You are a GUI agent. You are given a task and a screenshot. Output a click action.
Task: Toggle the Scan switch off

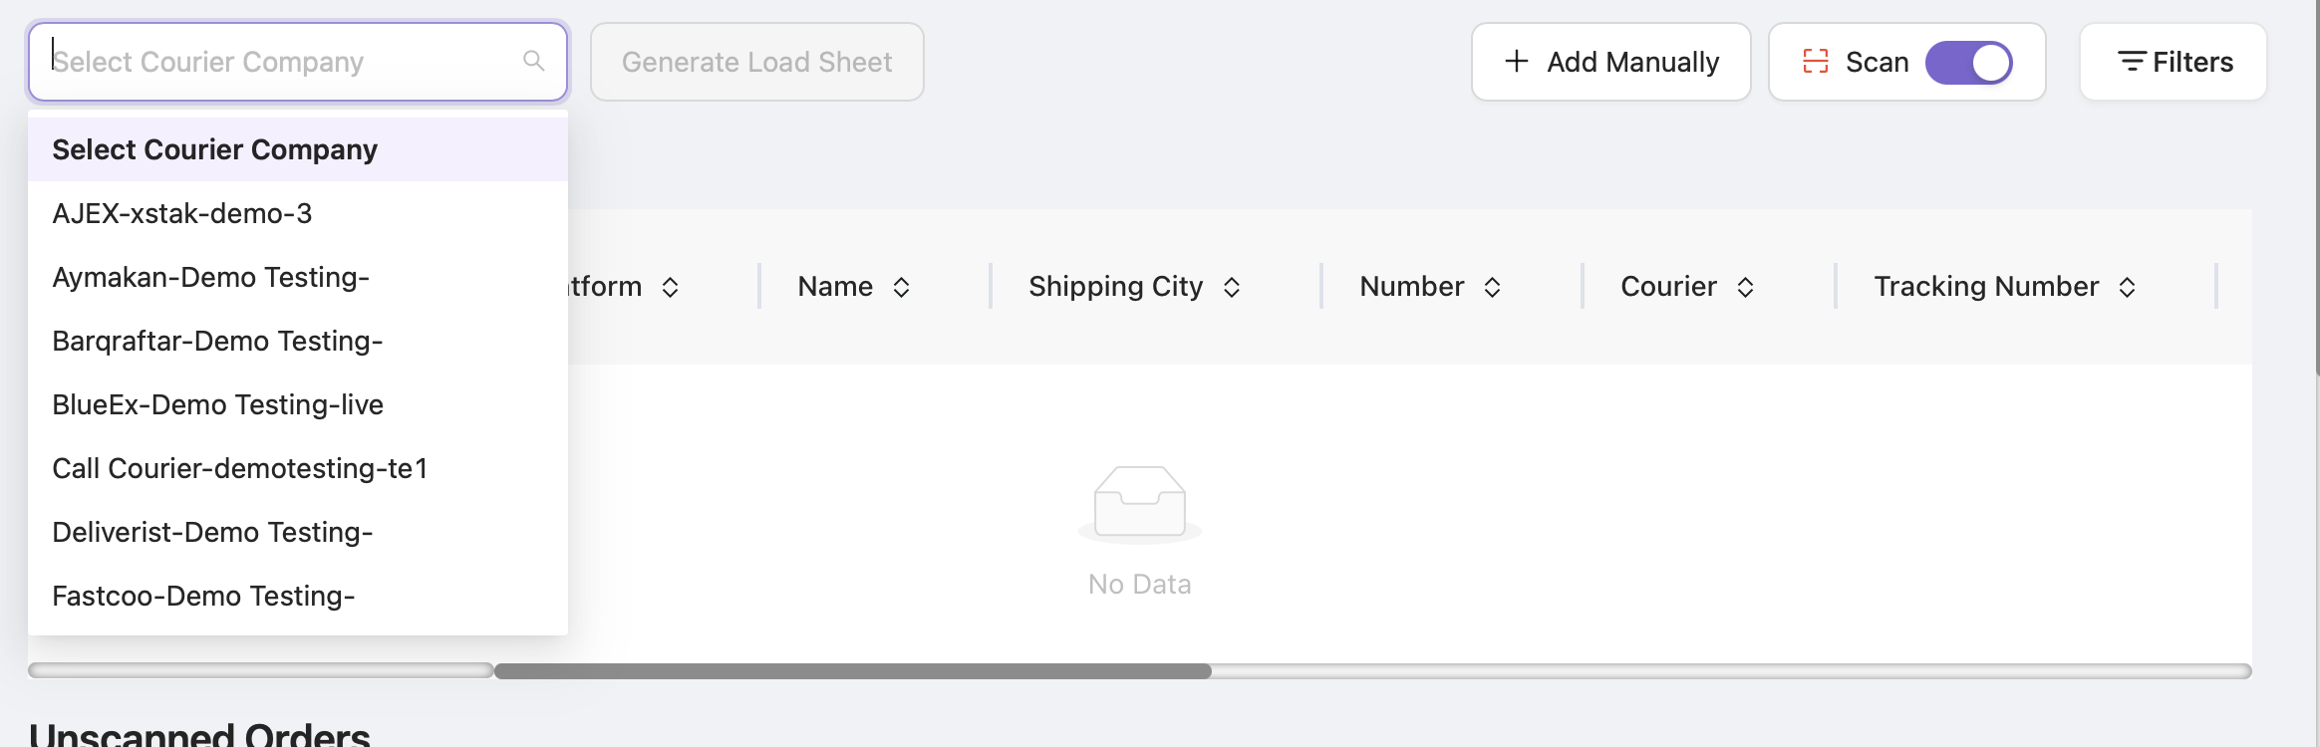tap(1969, 63)
